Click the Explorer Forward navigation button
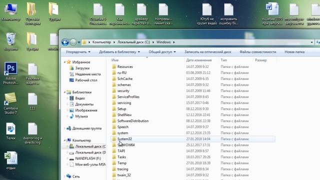 73,42
